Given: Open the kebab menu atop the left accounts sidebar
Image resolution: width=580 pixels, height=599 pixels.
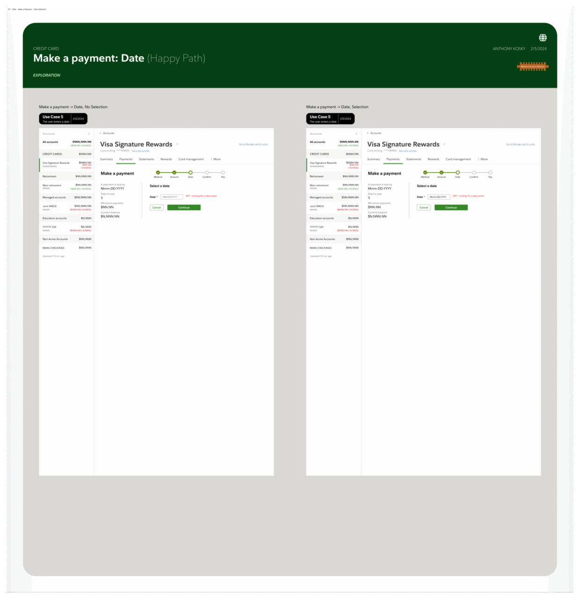Looking at the screenshot, I should click(89, 133).
